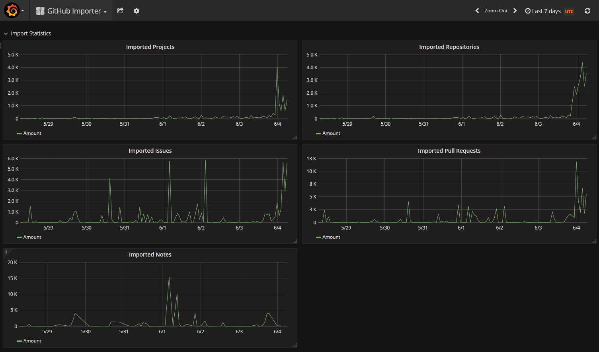Open the Imported Notes panel title menu

click(x=150, y=255)
